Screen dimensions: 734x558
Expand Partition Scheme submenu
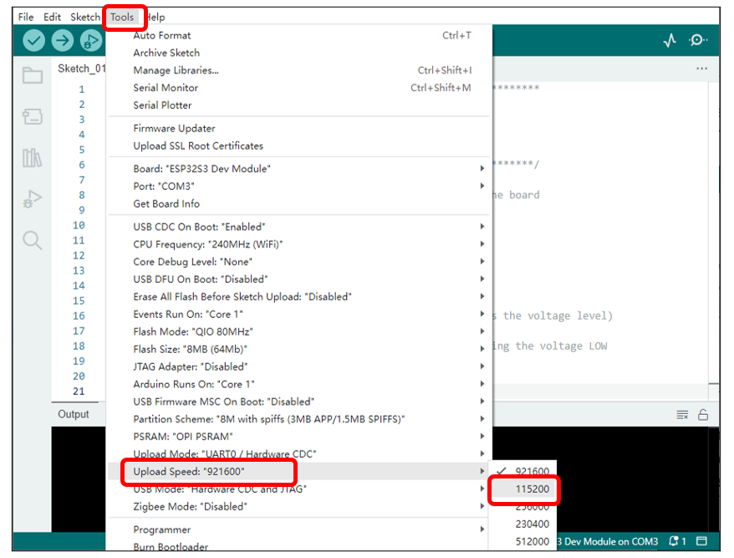click(299, 419)
